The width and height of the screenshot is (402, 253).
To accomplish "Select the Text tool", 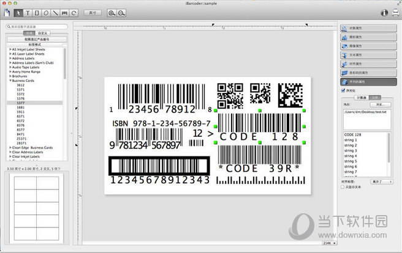I will coord(28,12).
